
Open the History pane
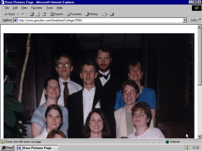coord(91,14)
